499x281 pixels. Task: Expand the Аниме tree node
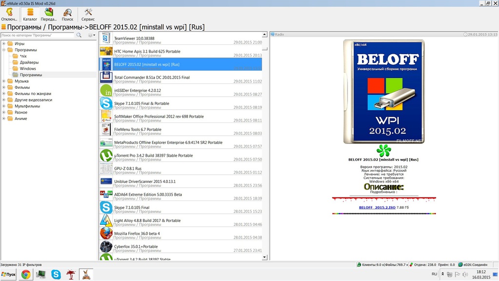(x=4, y=119)
